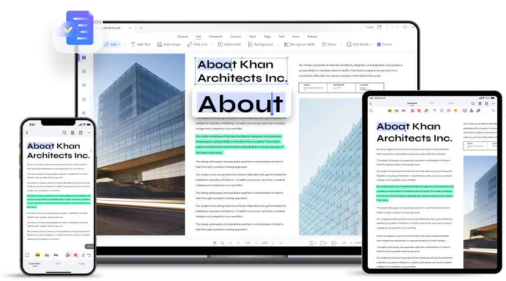Click the page number field on laptop
Viewport: 506px width, 281px height.
coord(248,243)
